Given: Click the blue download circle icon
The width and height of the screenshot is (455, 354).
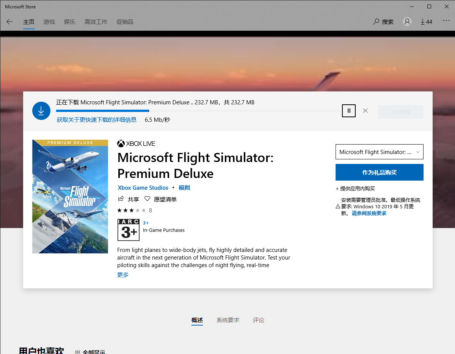Looking at the screenshot, I should point(41,111).
